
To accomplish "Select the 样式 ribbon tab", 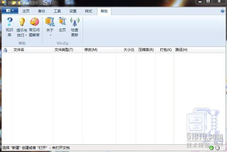I will point(88,11).
